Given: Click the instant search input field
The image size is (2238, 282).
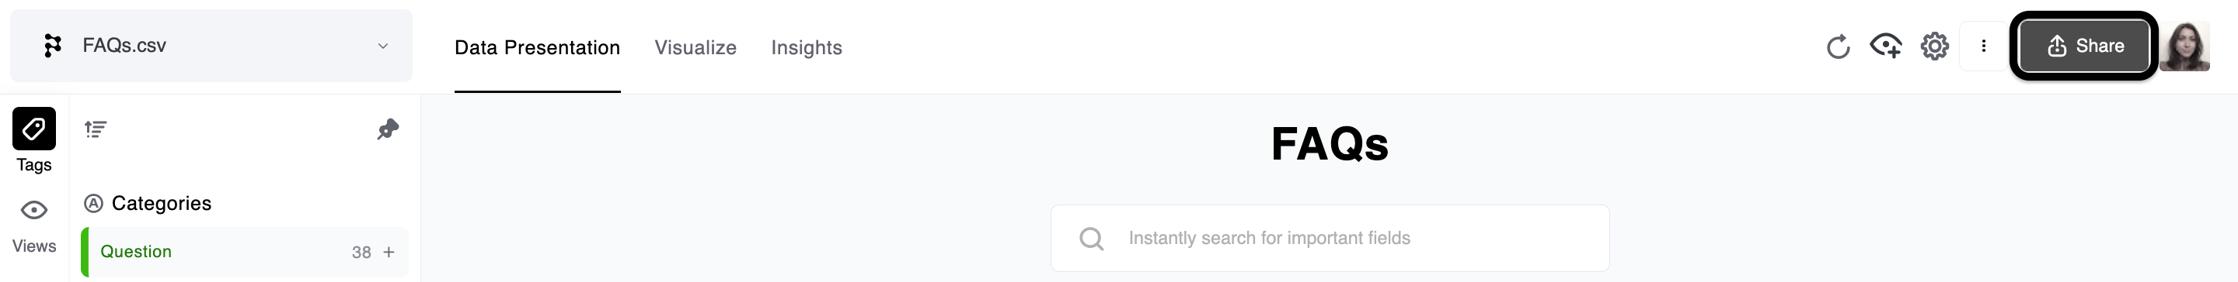Looking at the screenshot, I should tap(1330, 238).
